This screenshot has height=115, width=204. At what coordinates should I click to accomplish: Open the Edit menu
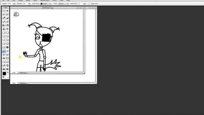point(14,1)
